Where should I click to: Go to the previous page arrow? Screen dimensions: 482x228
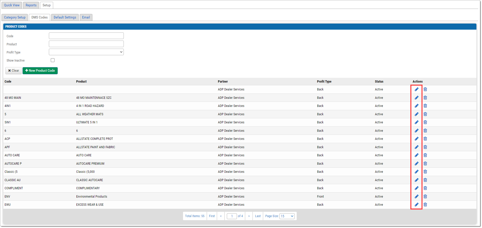coord(221,216)
